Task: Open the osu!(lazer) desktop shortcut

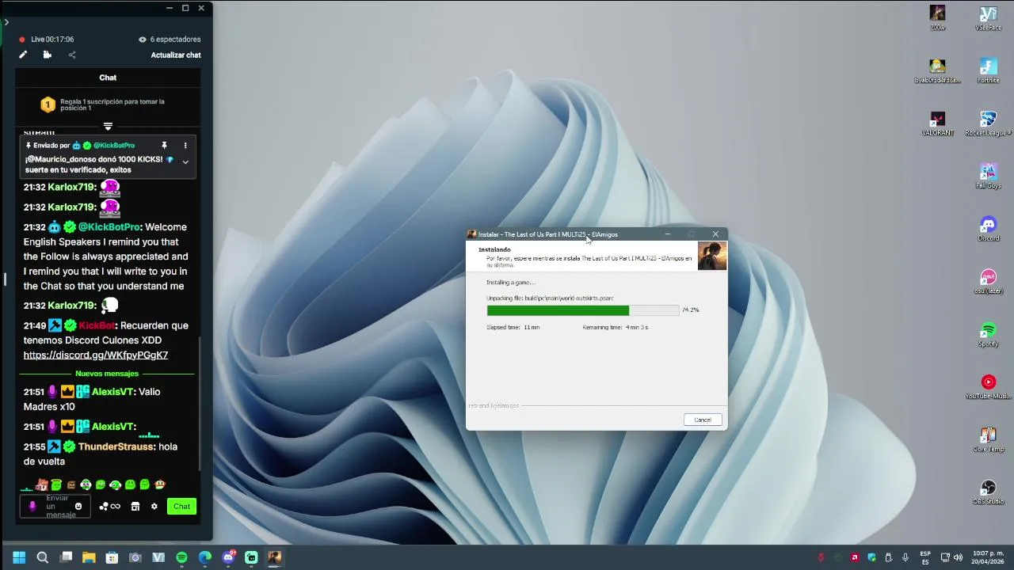Action: click(x=988, y=282)
